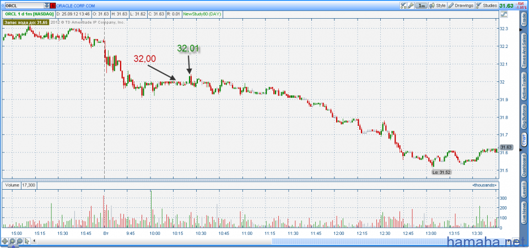Click the R: 0.01 range value

pyautogui.click(x=174, y=14)
